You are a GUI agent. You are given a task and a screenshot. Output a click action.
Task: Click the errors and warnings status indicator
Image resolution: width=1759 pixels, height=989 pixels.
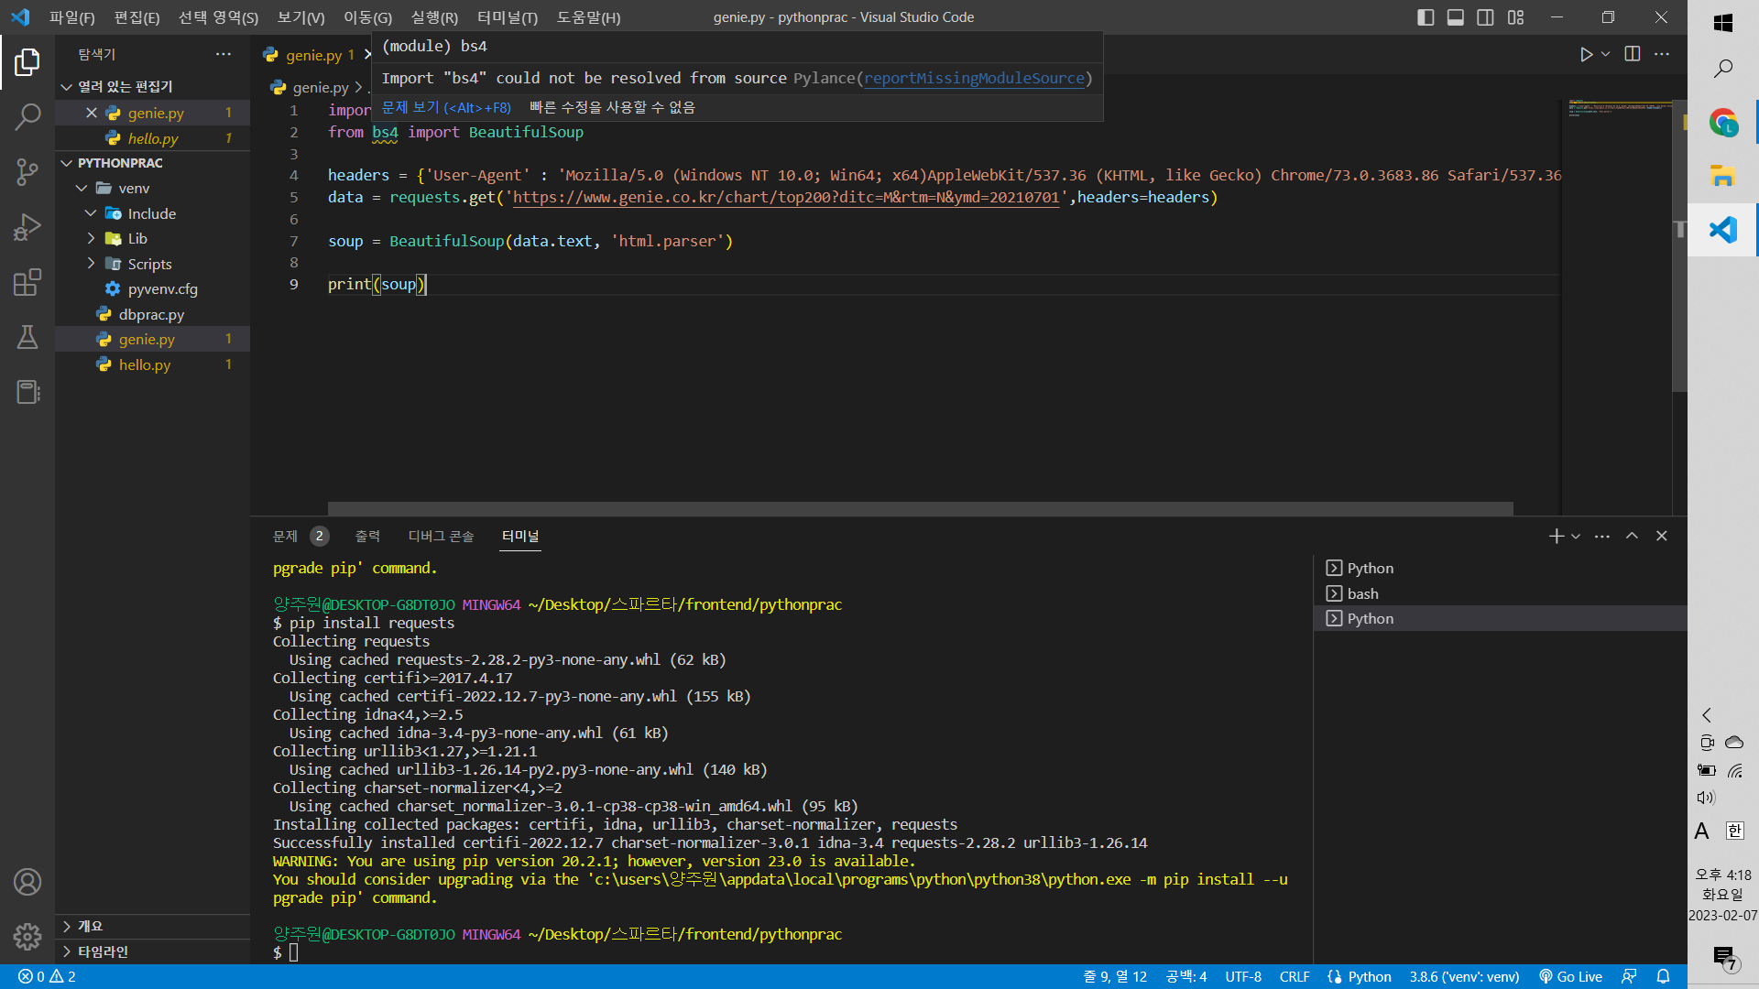[47, 976]
